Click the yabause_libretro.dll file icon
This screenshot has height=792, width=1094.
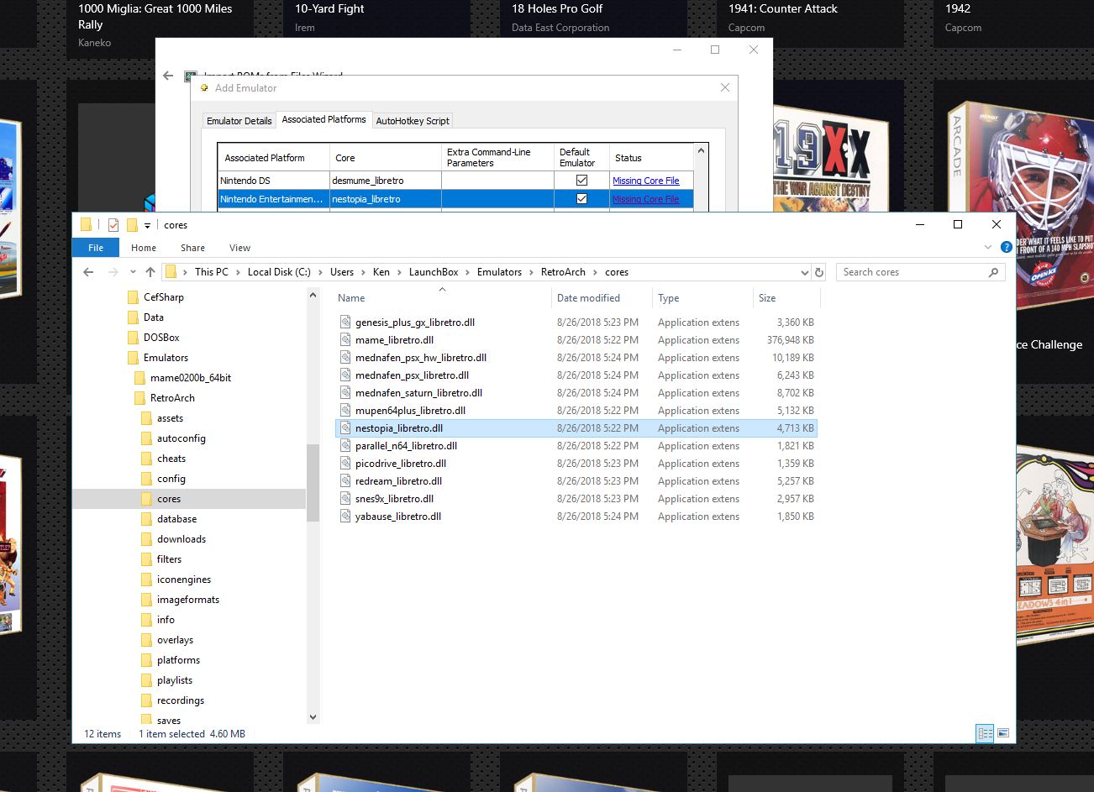345,517
